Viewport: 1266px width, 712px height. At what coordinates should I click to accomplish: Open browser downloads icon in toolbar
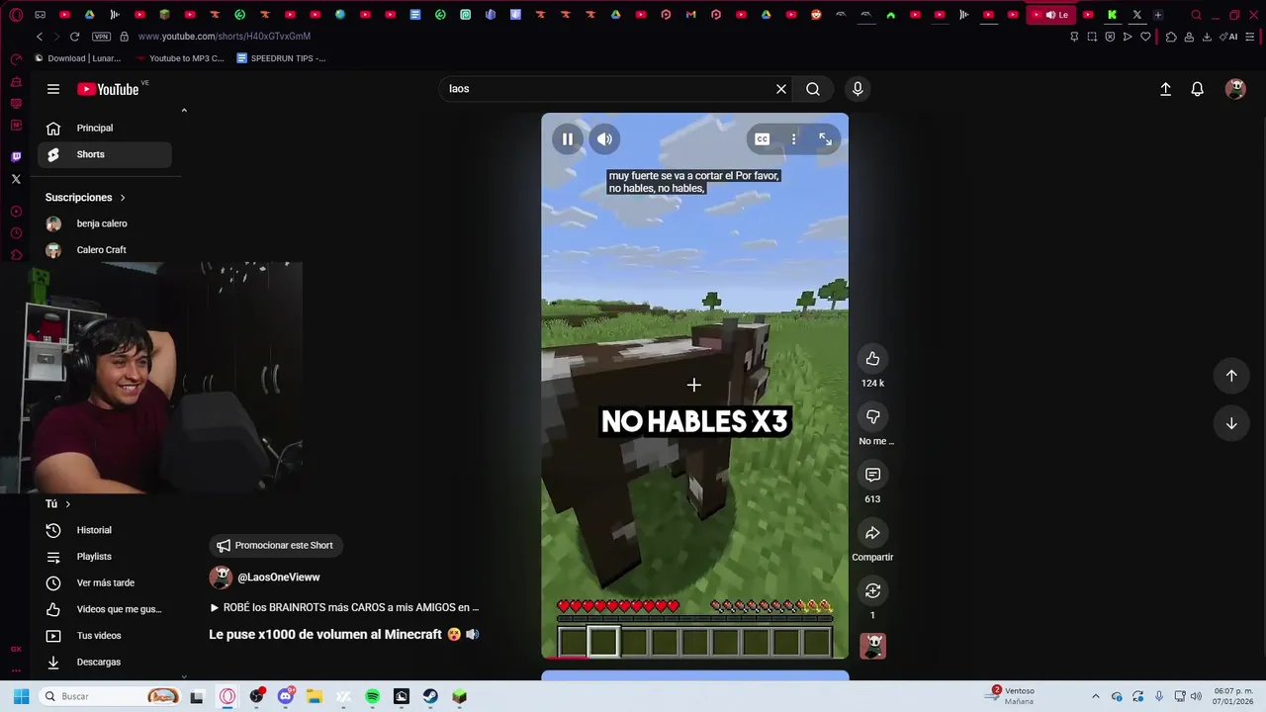(1208, 37)
